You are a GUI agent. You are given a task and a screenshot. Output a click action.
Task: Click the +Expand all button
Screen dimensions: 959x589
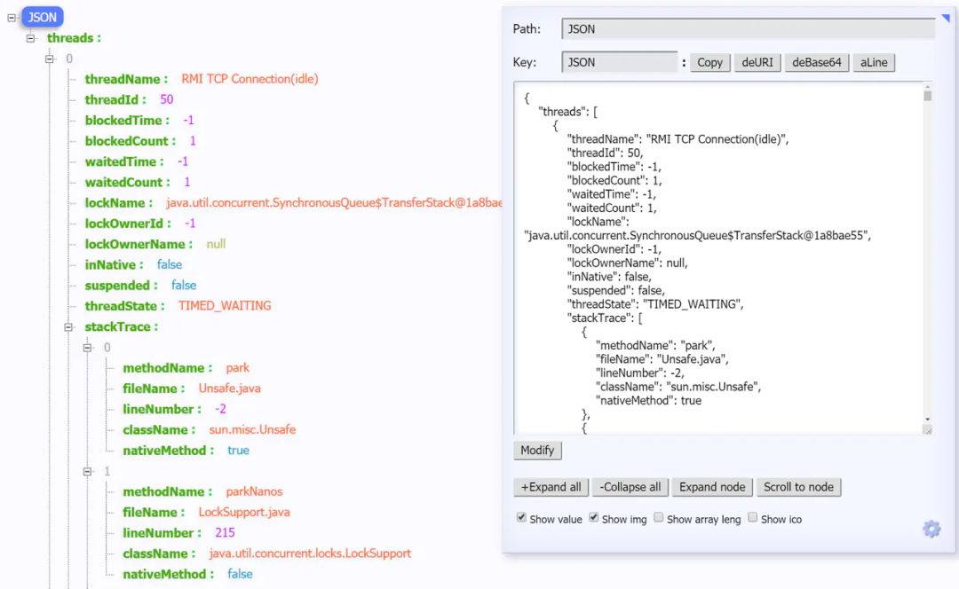tap(551, 486)
